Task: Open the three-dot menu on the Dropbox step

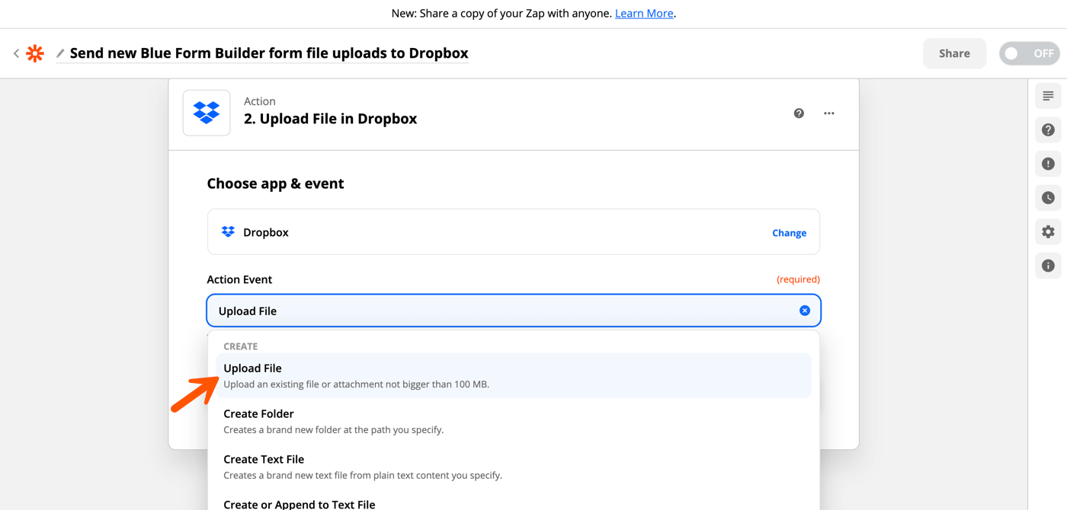Action: pos(829,113)
